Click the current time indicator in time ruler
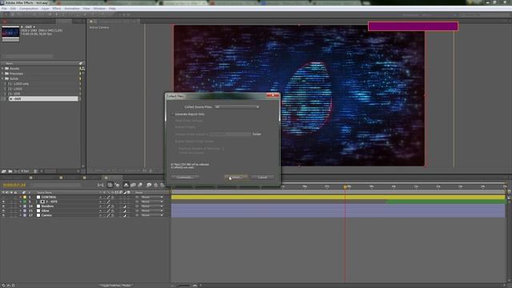Viewport: 512px width, 288px height. coord(345,187)
